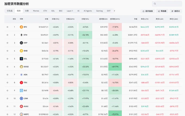Favorite SUI with its star
This screenshot has width=185, height=116.
(x=7, y=90)
